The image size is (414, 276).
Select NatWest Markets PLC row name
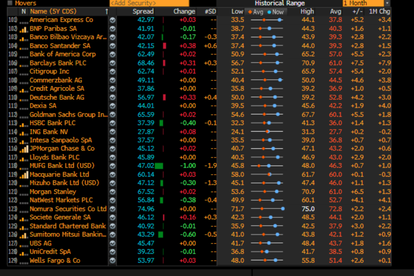[61, 200]
